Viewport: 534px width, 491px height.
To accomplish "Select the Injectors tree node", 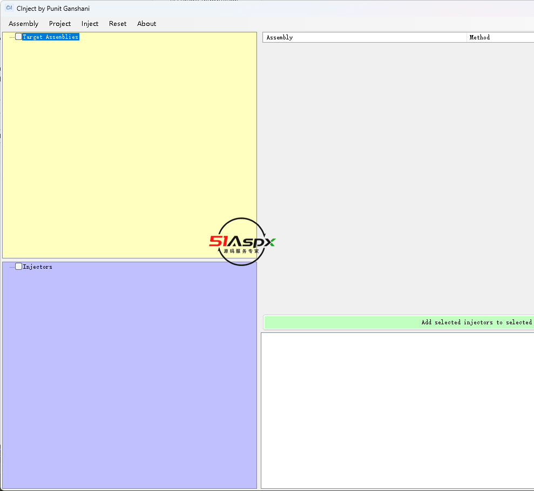I will (x=37, y=267).
